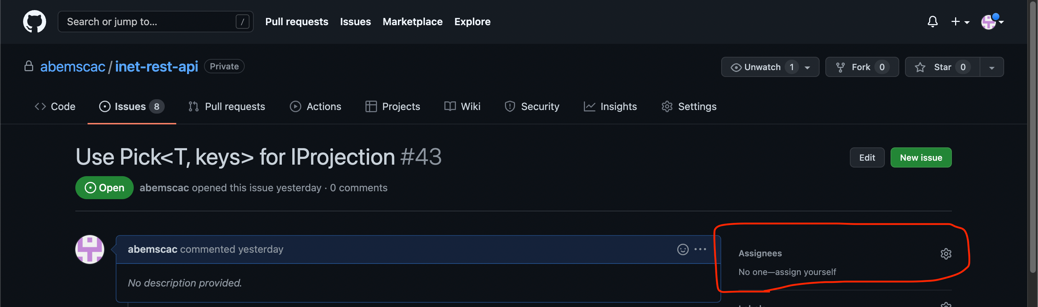Viewport: 1038px width, 307px height.
Task: Switch to the repository Pull requests tab
Action: [226, 106]
